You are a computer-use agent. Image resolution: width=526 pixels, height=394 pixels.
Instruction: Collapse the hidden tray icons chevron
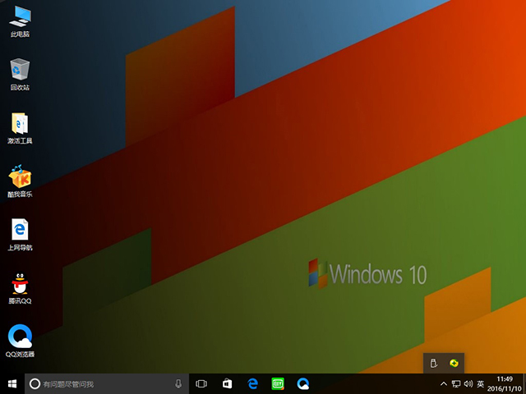click(x=444, y=383)
